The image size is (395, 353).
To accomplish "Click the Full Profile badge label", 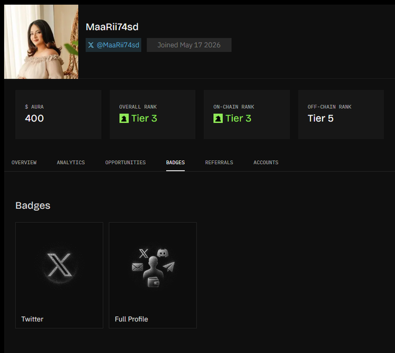I will click(131, 319).
